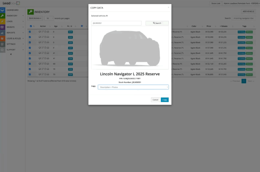Click the edit icon in the $133,645 row
Image resolution: width=260 pixels, height=172 pixels.
tap(42, 69)
